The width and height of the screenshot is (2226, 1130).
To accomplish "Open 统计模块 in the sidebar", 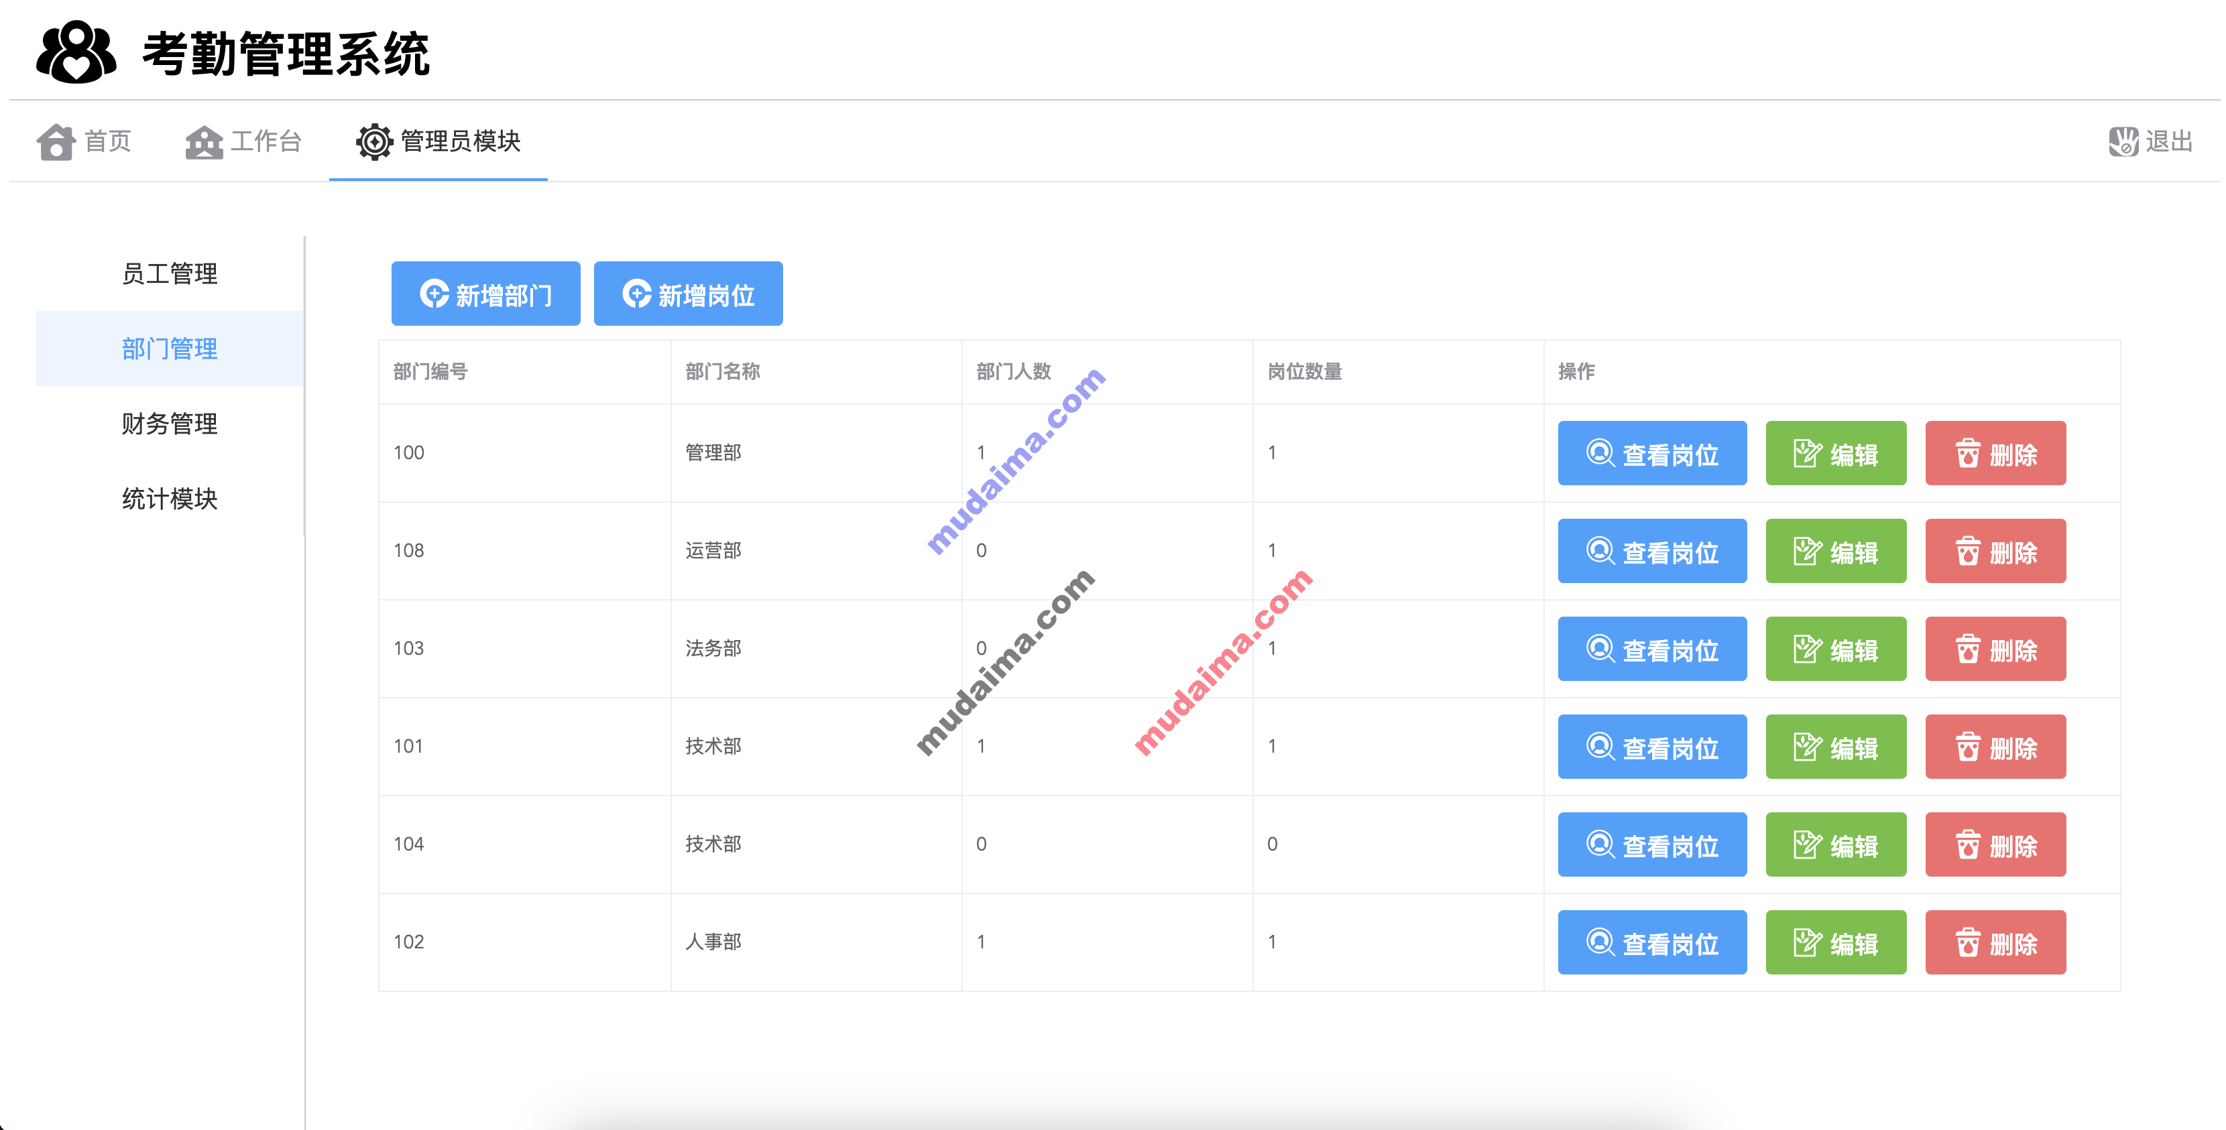I will [170, 499].
